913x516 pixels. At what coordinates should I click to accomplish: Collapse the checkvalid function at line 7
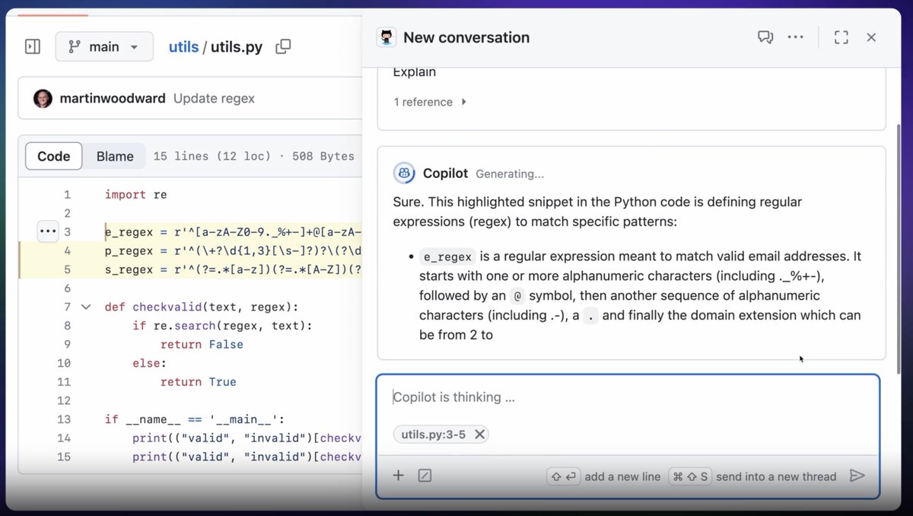pyautogui.click(x=86, y=307)
